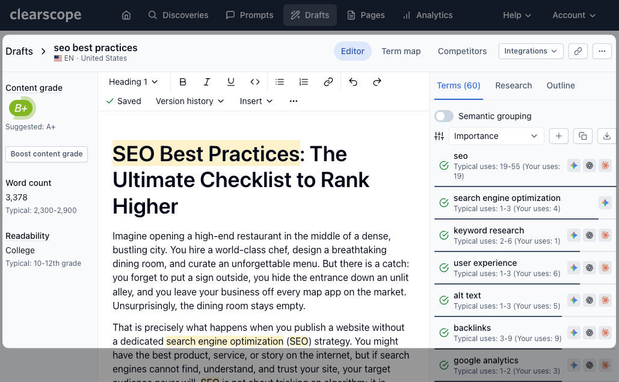This screenshot has height=382, width=619.
Task: Open the Heading 1 style dropdown
Action: (x=134, y=82)
